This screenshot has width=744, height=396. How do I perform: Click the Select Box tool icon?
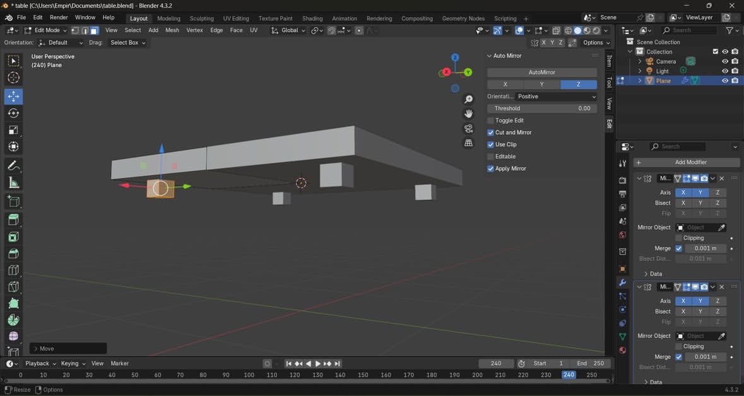(13, 61)
